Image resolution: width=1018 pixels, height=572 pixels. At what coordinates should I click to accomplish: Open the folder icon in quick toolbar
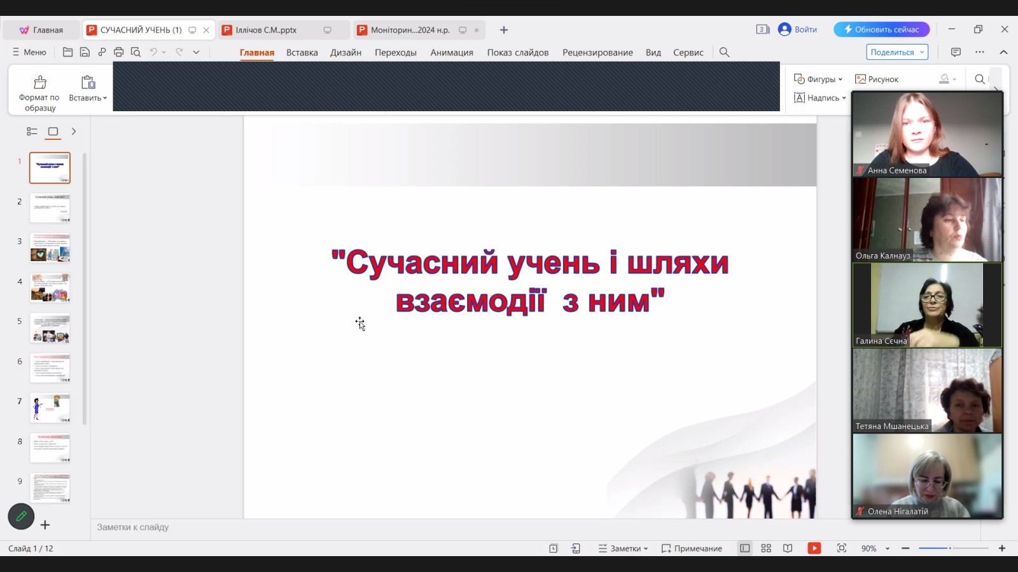click(67, 52)
